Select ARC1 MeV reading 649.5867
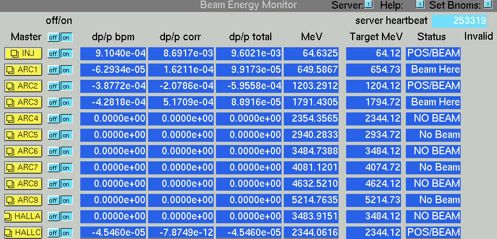The width and height of the screenshot is (497, 239). [x=311, y=70]
